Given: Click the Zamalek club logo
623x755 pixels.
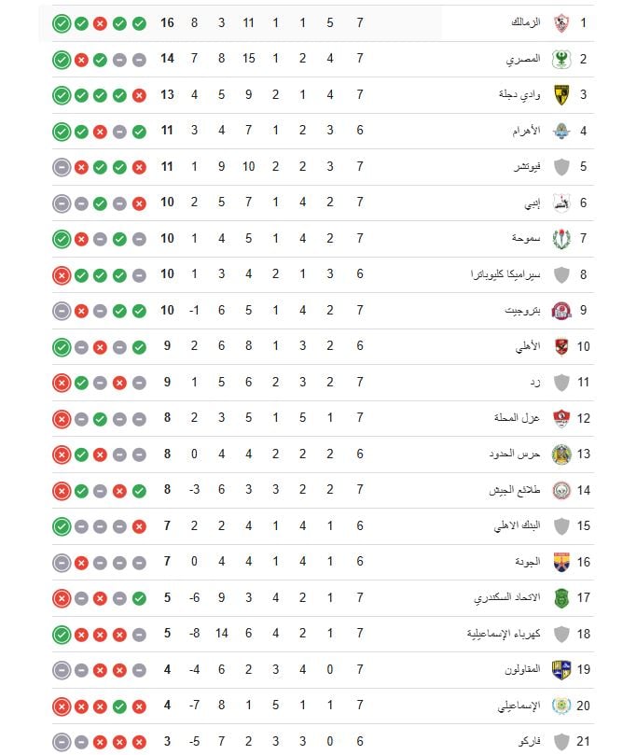Looking at the screenshot, I should (x=561, y=22).
